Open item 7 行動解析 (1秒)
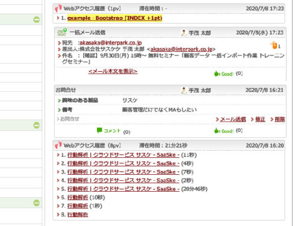 [x=78, y=206]
